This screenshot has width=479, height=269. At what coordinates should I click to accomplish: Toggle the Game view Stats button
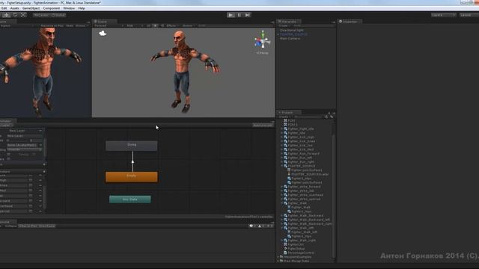[x=70, y=26]
